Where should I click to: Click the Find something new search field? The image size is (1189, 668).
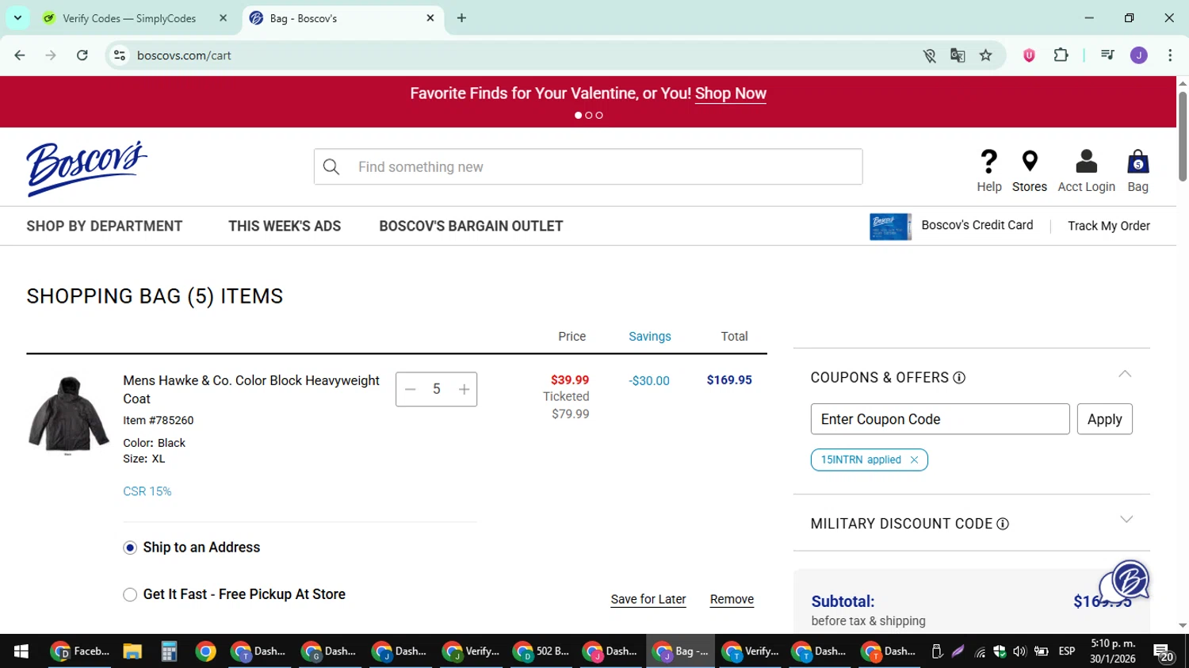pyautogui.click(x=588, y=167)
